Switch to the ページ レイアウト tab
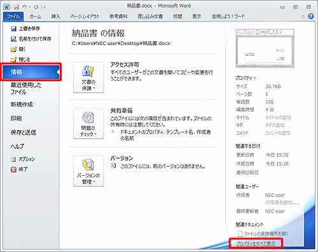Screen dimensions: 318x252 [85, 17]
